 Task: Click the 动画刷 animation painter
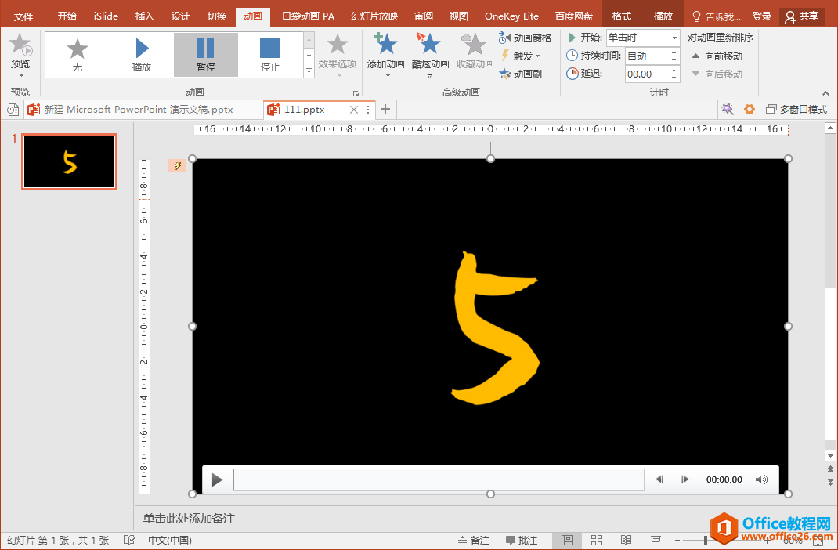[521, 74]
